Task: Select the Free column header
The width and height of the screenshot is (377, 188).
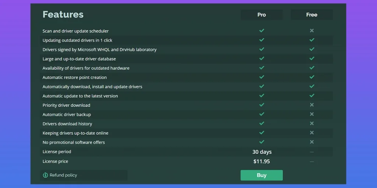Action: click(x=311, y=15)
